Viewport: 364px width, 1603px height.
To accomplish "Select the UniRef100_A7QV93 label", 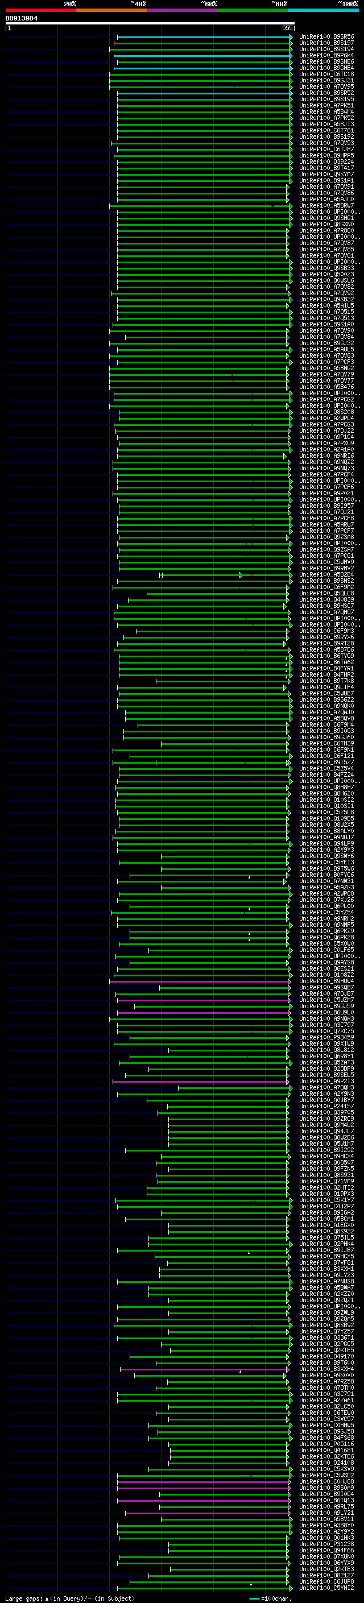I will click(326, 143).
